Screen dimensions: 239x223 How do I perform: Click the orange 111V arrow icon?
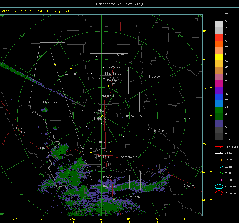[219, 160]
